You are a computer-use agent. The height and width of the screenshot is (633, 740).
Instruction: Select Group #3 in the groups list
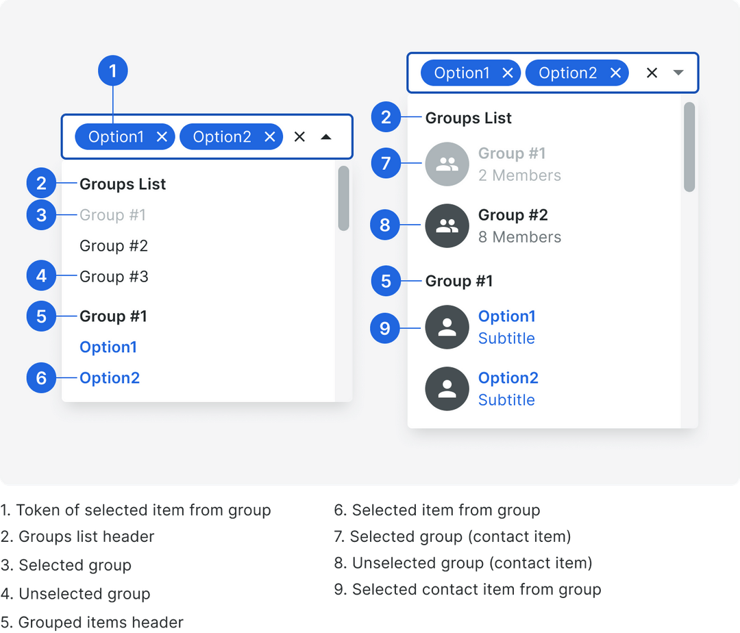coord(114,276)
